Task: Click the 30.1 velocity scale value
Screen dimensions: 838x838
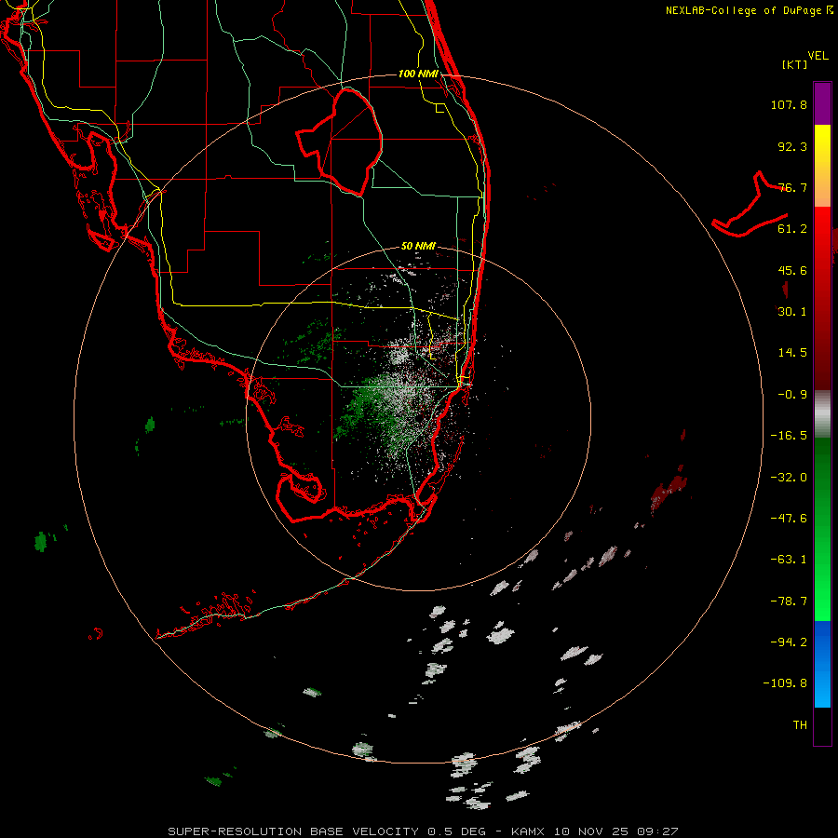Action: (792, 312)
